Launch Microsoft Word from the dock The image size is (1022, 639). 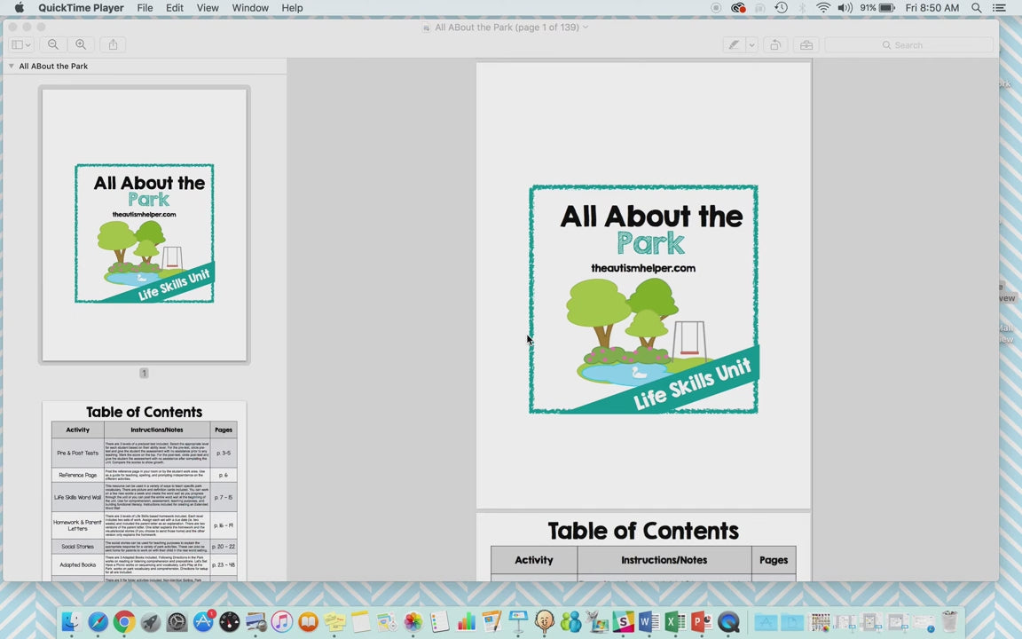coord(649,622)
